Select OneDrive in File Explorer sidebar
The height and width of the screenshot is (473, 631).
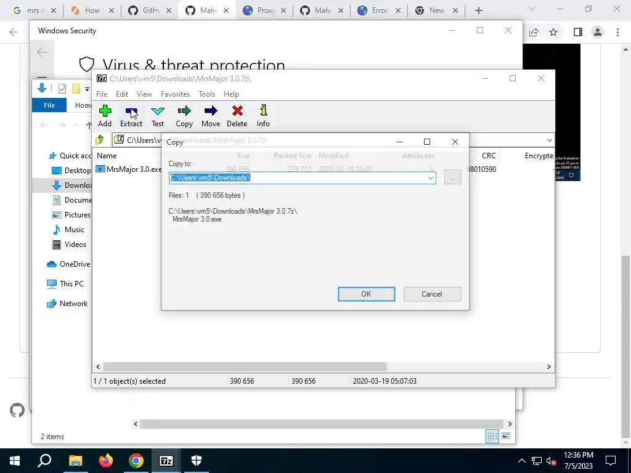click(68, 264)
